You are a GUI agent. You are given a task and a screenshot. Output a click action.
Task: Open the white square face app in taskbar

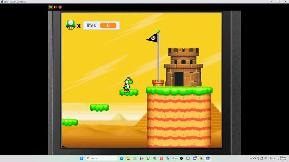click(x=188, y=158)
